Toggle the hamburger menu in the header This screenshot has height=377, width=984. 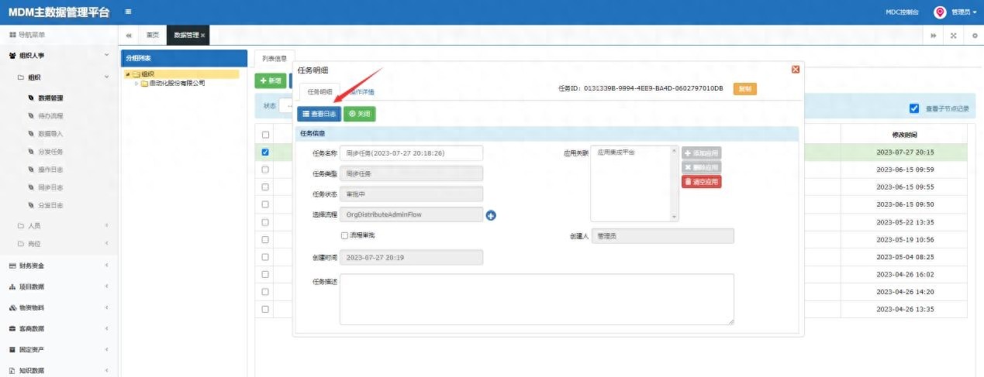[x=128, y=12]
